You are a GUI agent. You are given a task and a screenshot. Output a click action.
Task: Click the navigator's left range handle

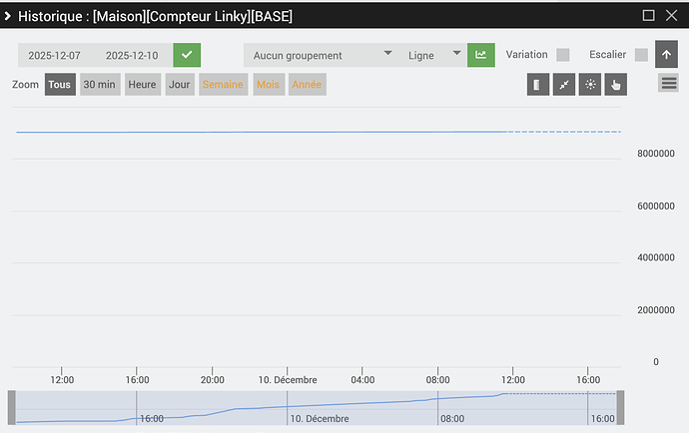click(x=12, y=407)
